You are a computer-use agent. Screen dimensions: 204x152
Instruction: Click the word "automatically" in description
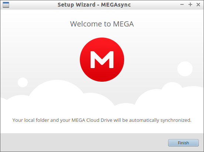[144, 120]
